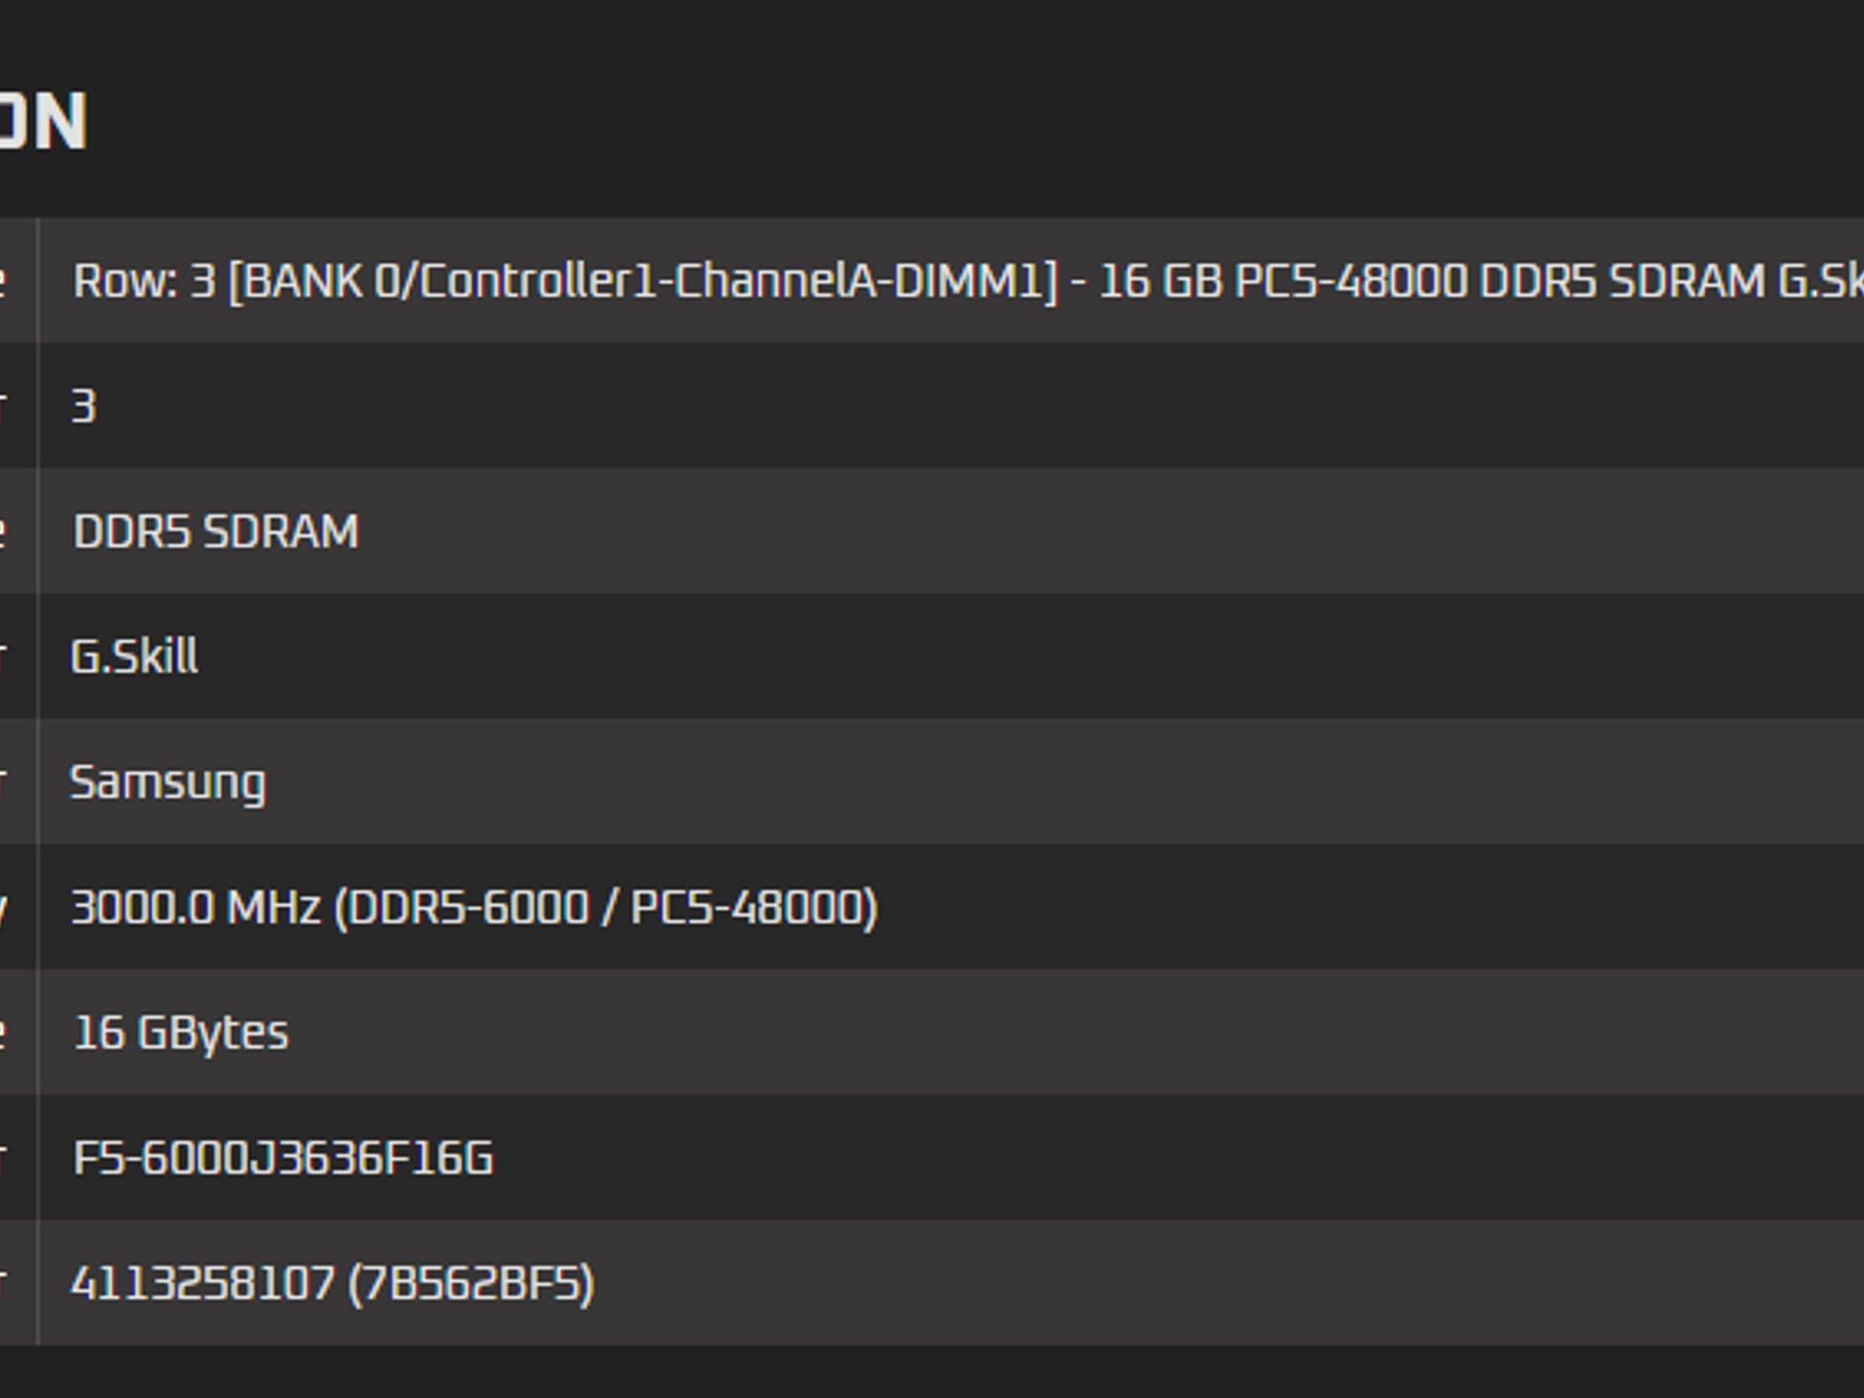The width and height of the screenshot is (1864, 1398).
Task: Click the label cell left of 'Samsung'
Action: [x=18, y=782]
